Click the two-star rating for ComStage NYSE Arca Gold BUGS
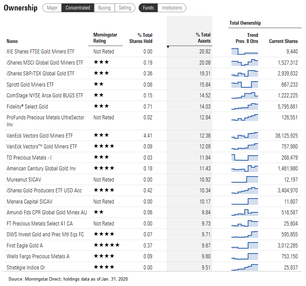306x286 pixels. coord(99,96)
